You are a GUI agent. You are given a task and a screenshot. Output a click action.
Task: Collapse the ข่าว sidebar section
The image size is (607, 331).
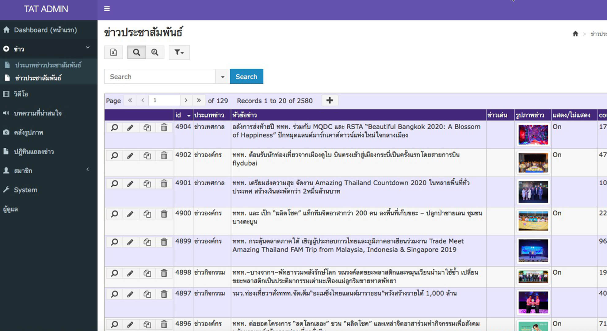coord(48,49)
